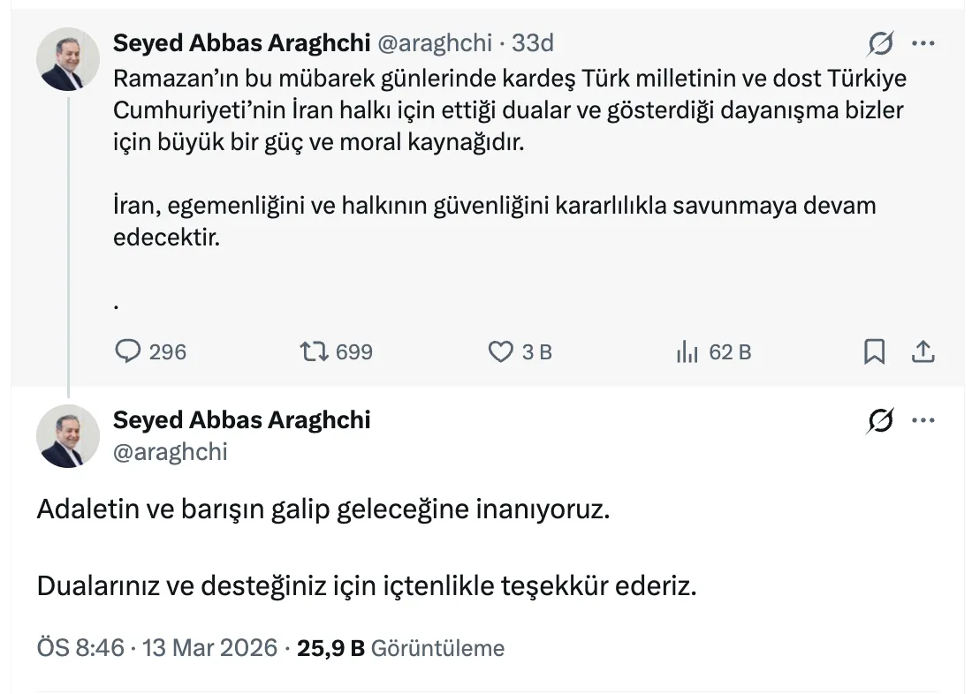The image size is (972, 694).
Task: Open the reply box for the tweet
Action: [128, 351]
